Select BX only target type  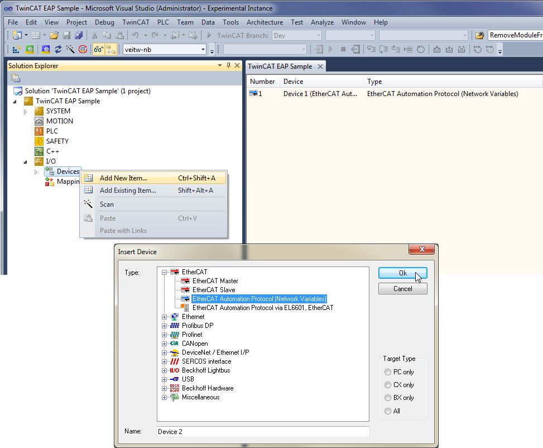pyautogui.click(x=388, y=398)
